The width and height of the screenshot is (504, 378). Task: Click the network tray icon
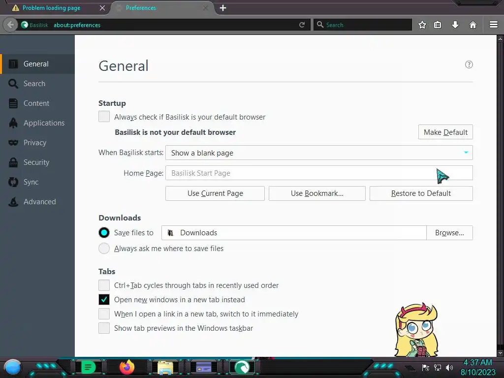point(438,367)
